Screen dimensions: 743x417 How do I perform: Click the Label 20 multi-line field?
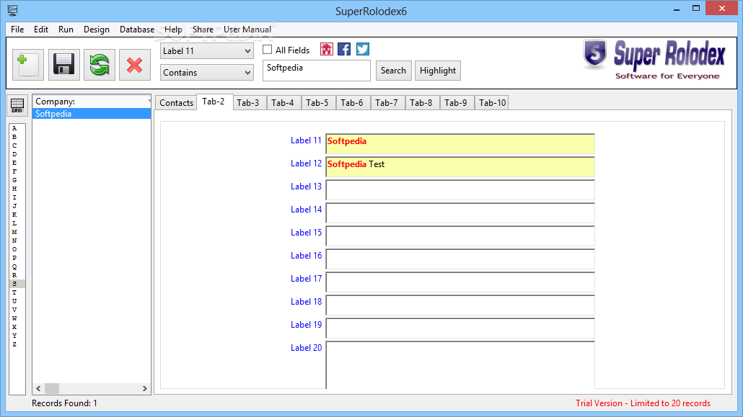pos(460,365)
